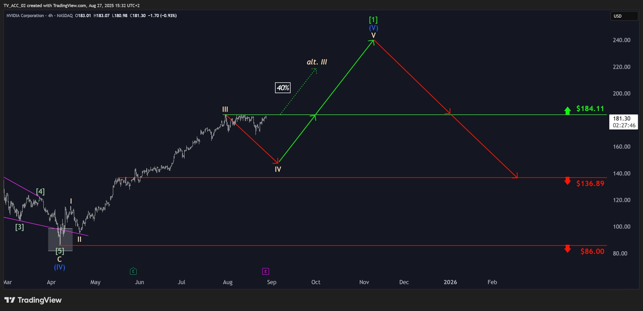
Task: Click the NVIDIA Corporation symbol title
Action: coord(25,16)
